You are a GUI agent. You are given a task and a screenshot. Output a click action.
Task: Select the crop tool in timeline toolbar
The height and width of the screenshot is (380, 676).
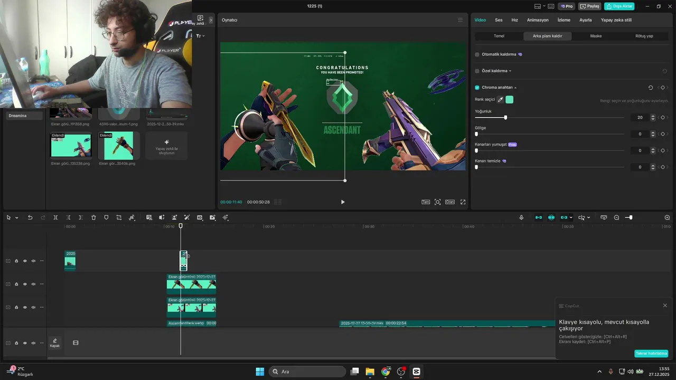point(119,217)
